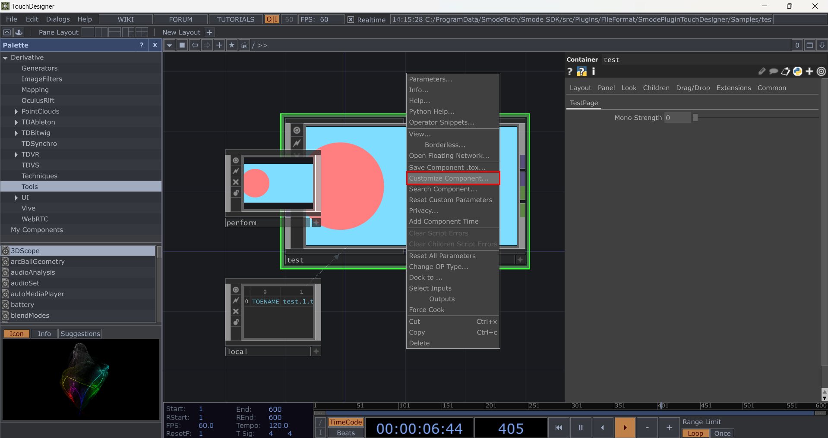Click the timeline playhead at frame 405
Image resolution: width=828 pixels, height=438 pixels.
660,406
